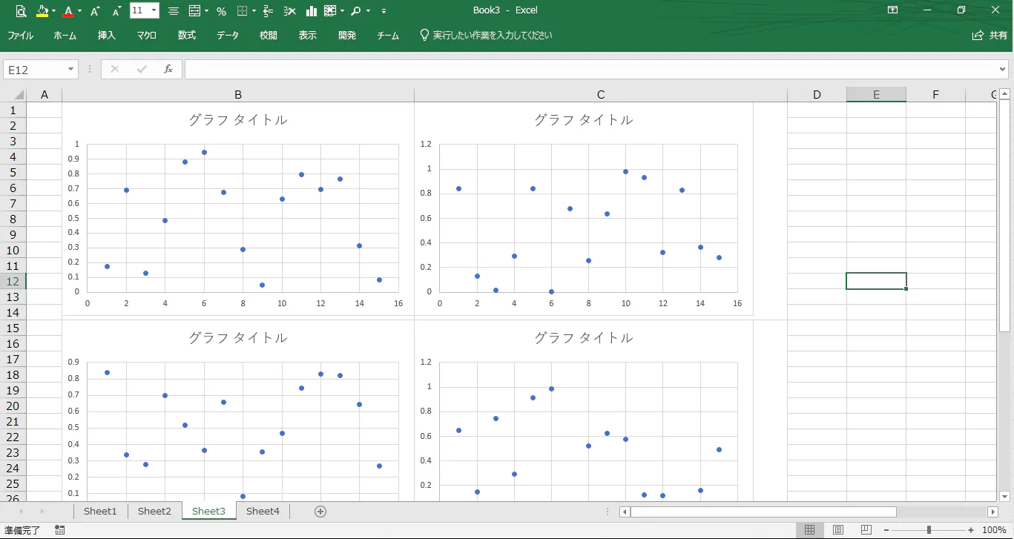Expand the Name Box dropdown arrow
Screen dimensions: 1014x539
(x=71, y=69)
